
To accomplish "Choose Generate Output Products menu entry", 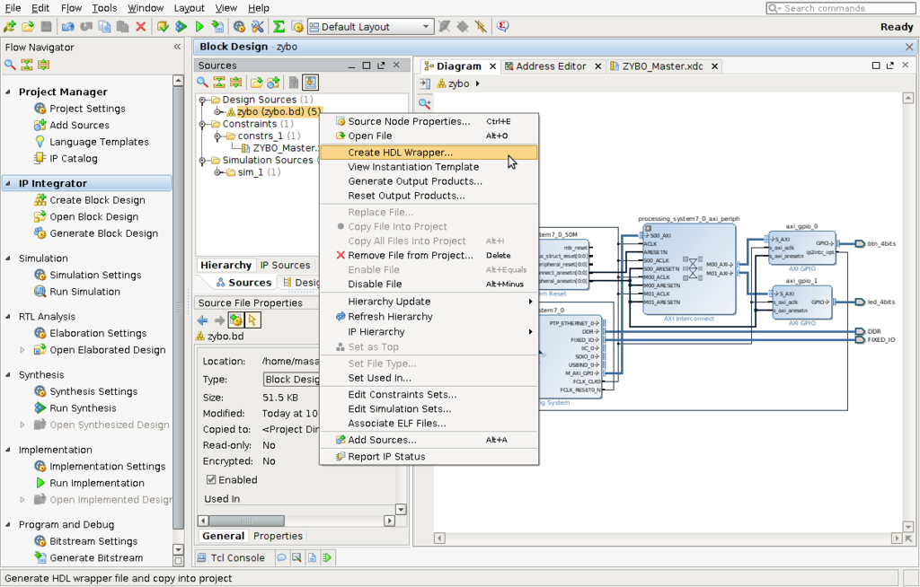I will 415,181.
